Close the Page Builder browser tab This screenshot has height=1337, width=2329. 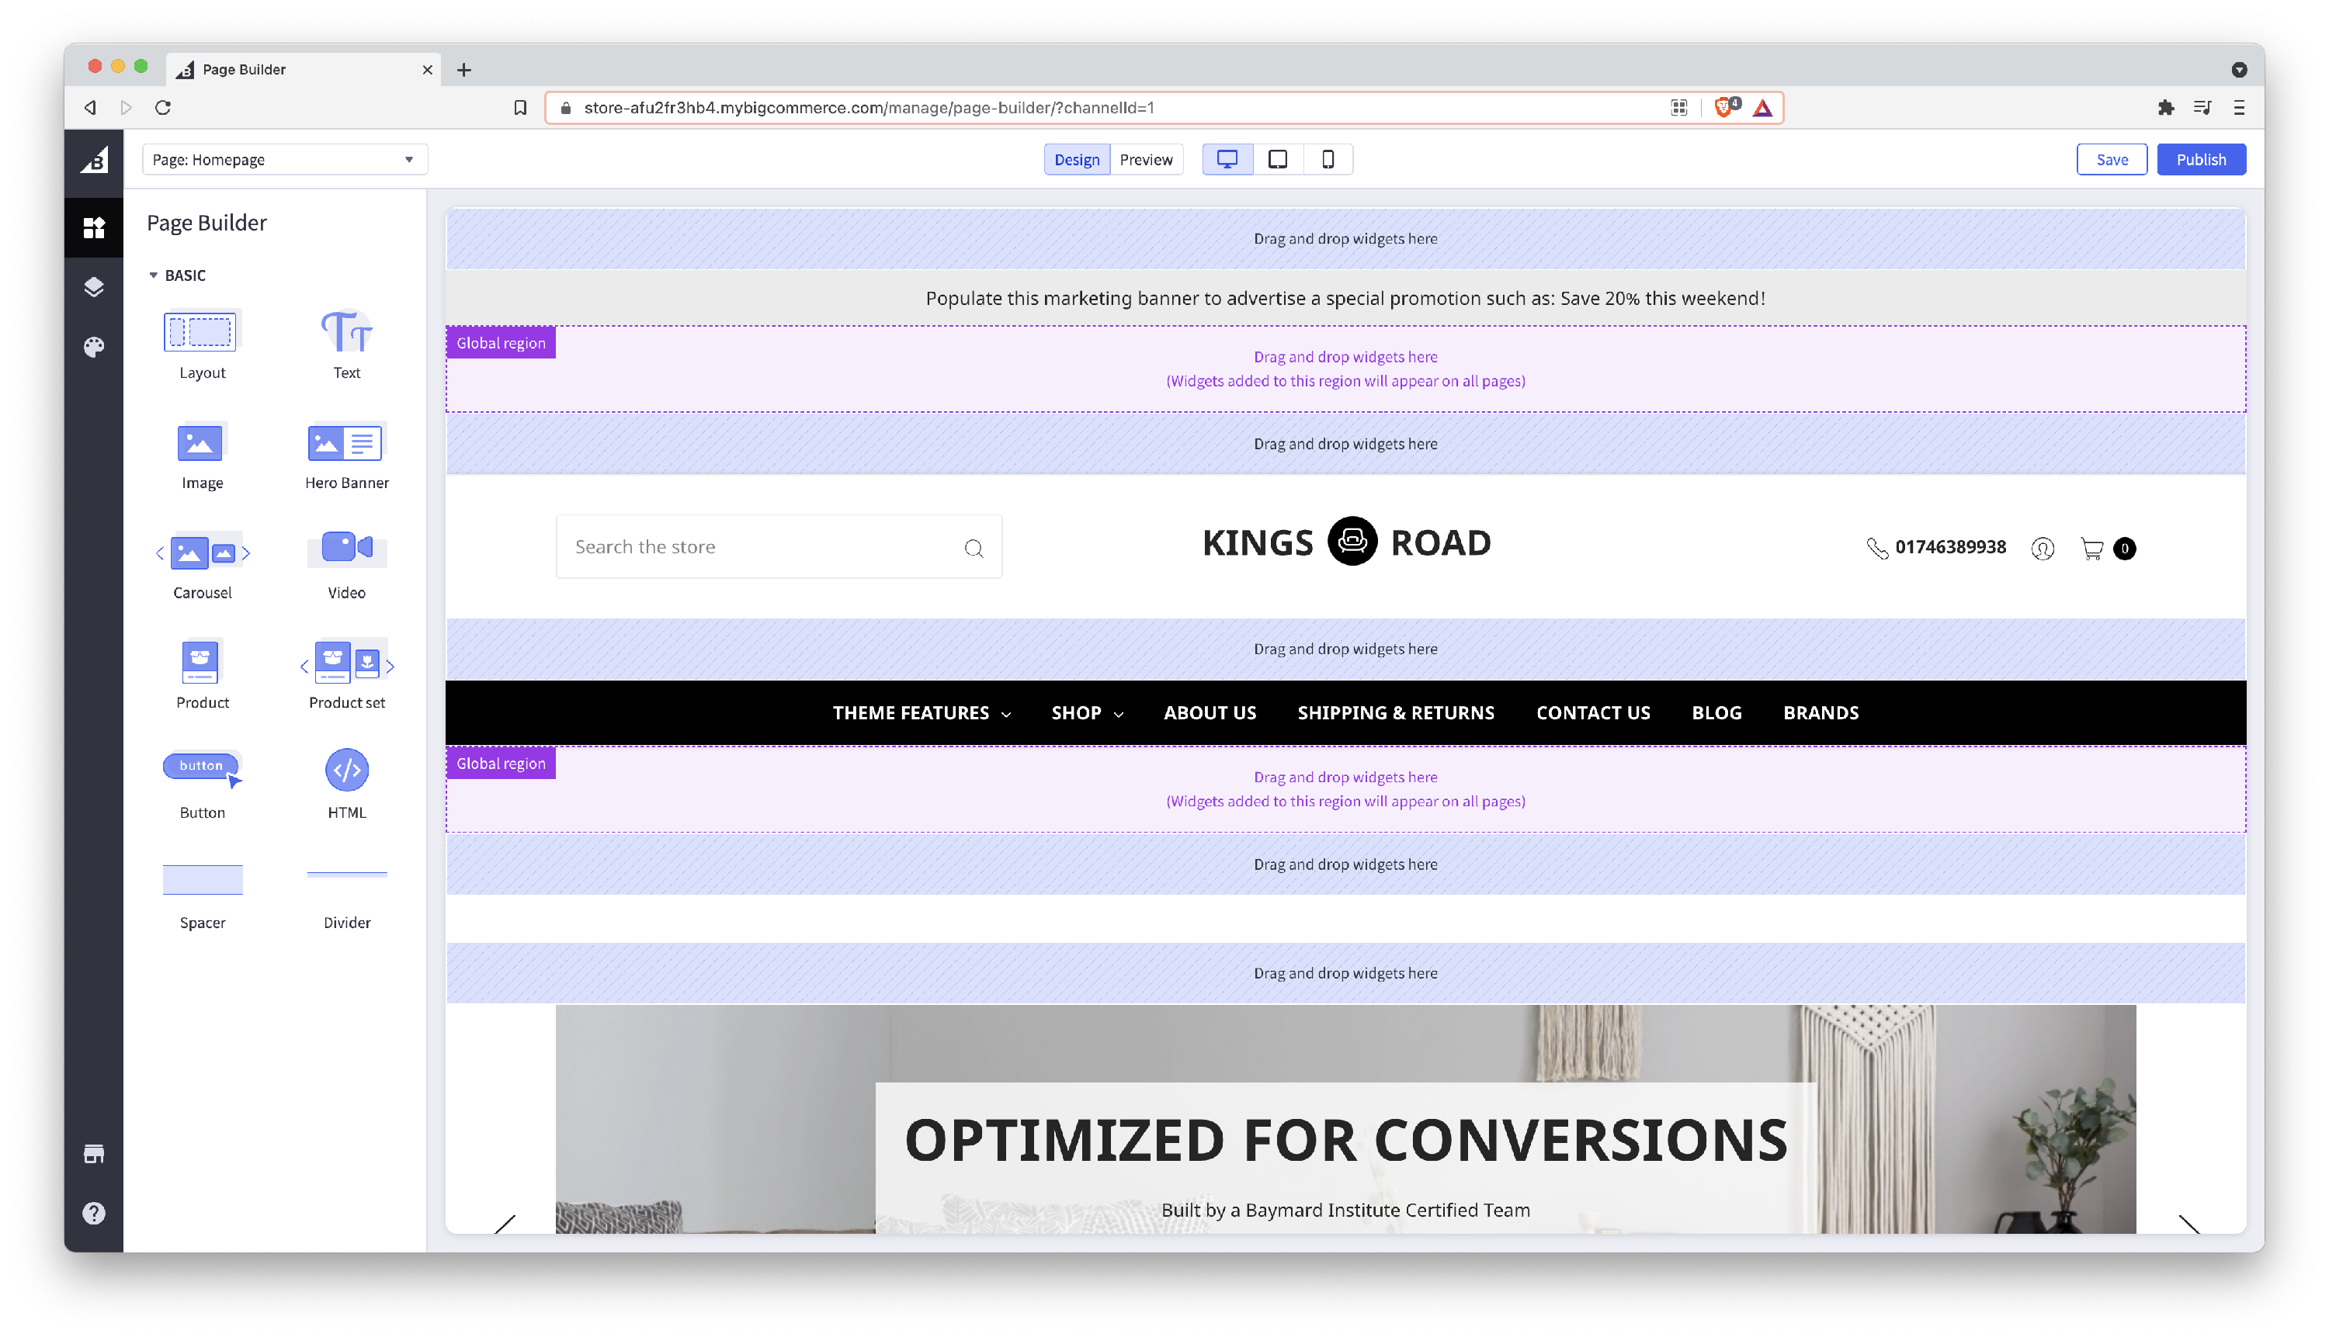[427, 70]
